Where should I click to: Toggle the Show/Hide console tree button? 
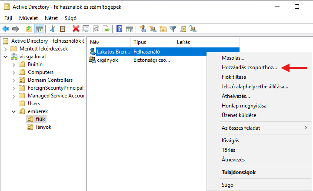pyautogui.click(x=39, y=29)
